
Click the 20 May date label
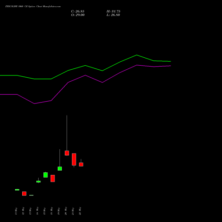tap(66, 211)
